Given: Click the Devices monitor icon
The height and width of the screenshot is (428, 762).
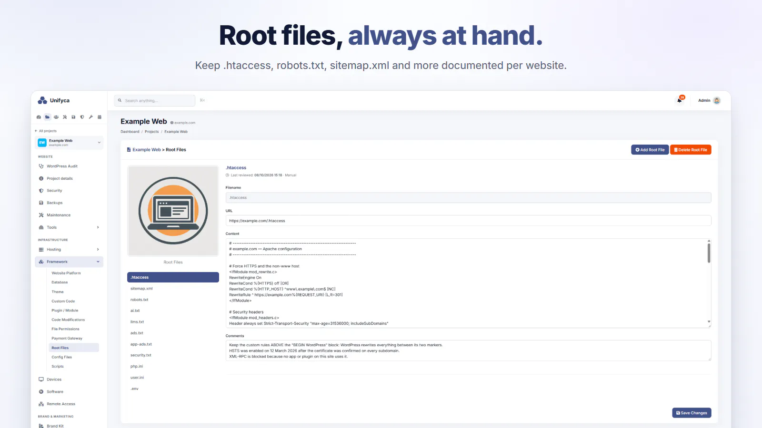Looking at the screenshot, I should coord(41,379).
